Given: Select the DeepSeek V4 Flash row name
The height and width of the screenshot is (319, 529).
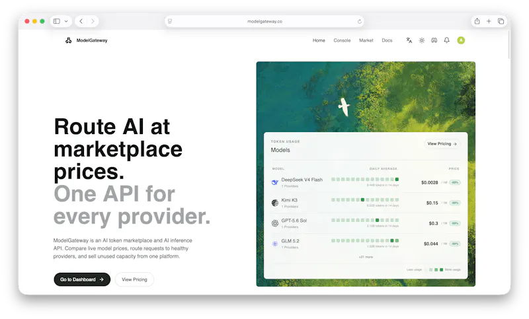Looking at the screenshot, I should (302, 180).
